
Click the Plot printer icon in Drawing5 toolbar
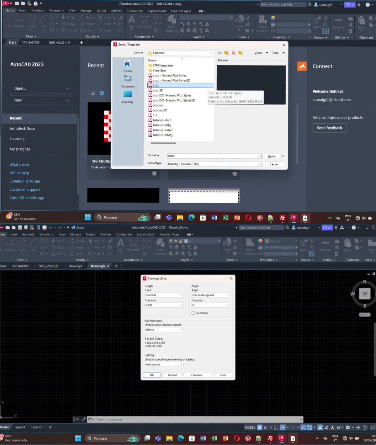pyautogui.click(x=45, y=228)
